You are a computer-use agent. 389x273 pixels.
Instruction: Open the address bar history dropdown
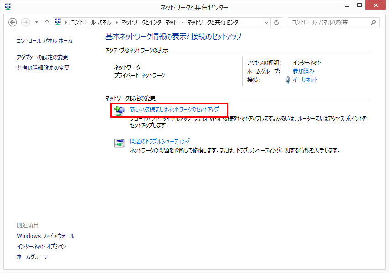click(266, 23)
